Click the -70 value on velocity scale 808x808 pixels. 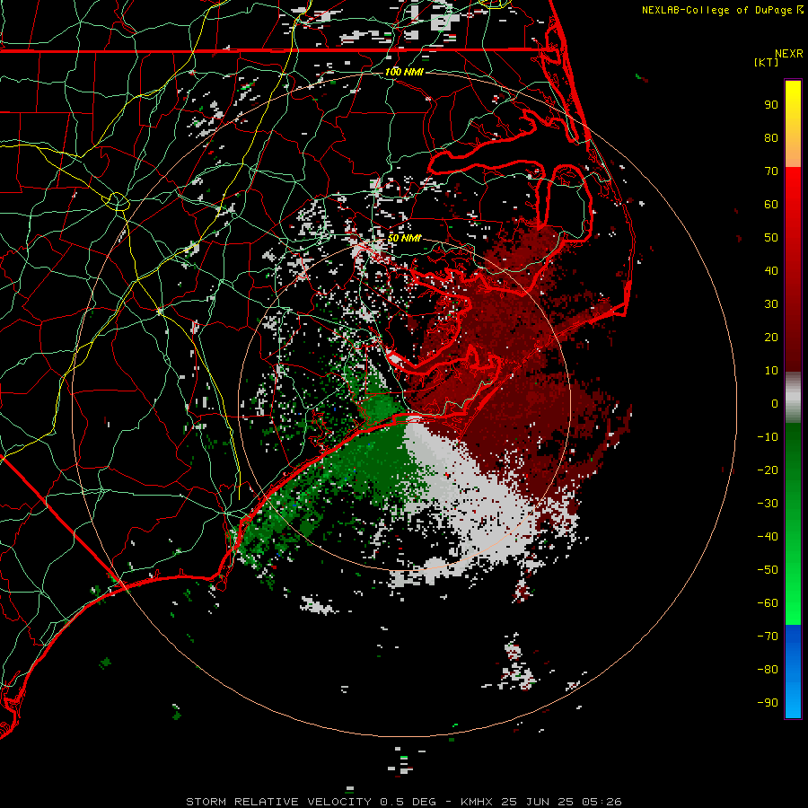pos(768,637)
